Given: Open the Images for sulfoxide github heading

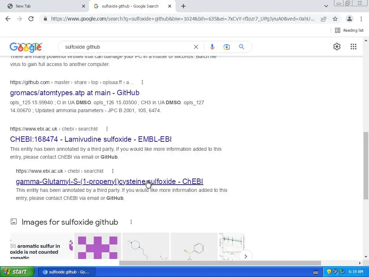Looking at the screenshot, I should pos(70,222).
